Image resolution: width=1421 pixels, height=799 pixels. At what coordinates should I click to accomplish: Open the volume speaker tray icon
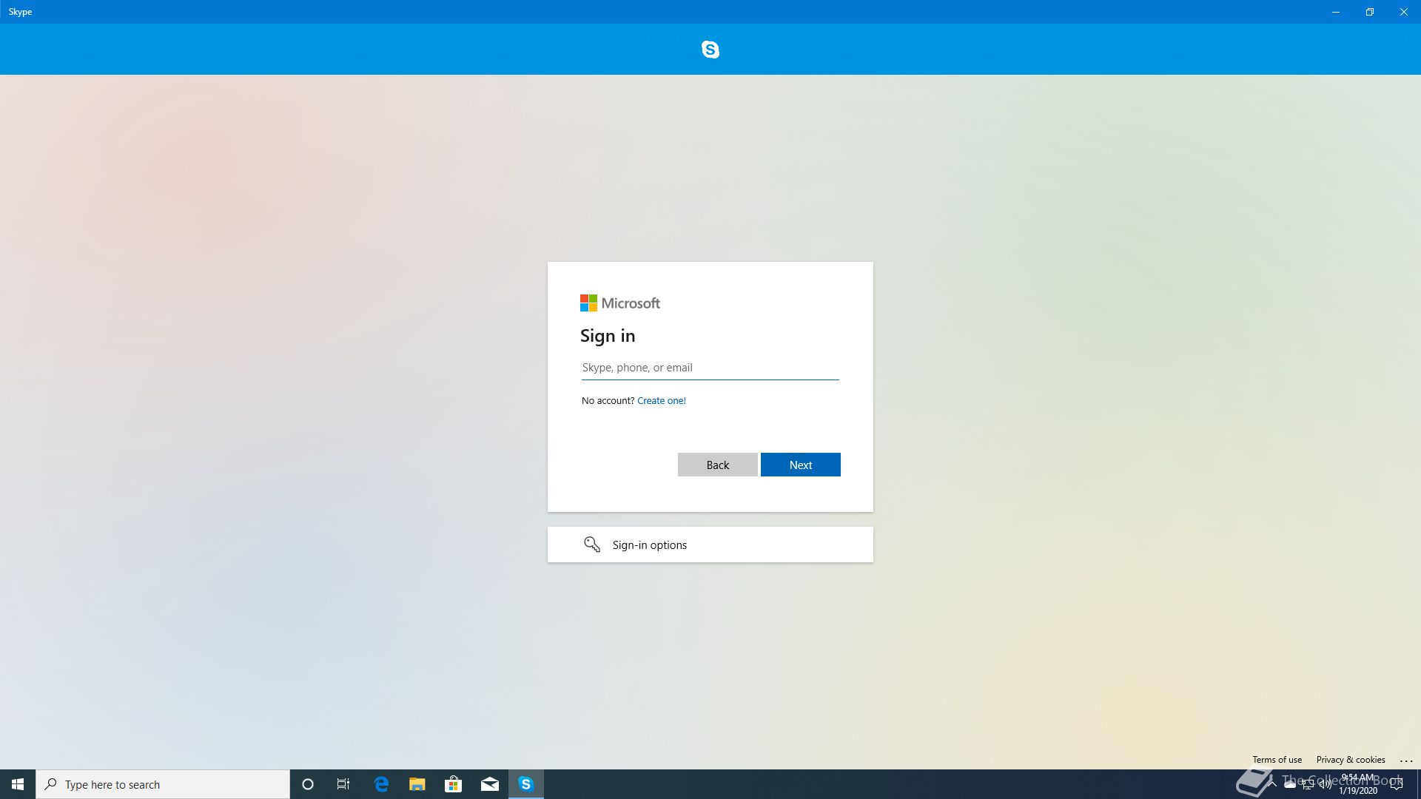point(1326,784)
